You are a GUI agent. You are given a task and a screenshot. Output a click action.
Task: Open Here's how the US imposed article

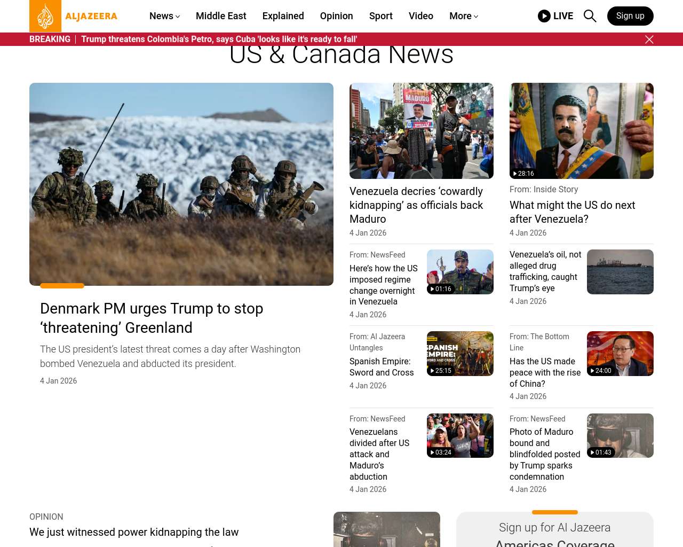(x=384, y=285)
